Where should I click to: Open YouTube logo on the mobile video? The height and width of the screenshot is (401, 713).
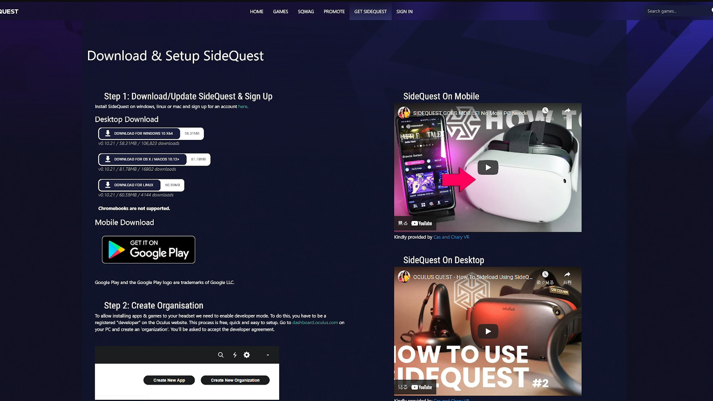[x=422, y=224]
